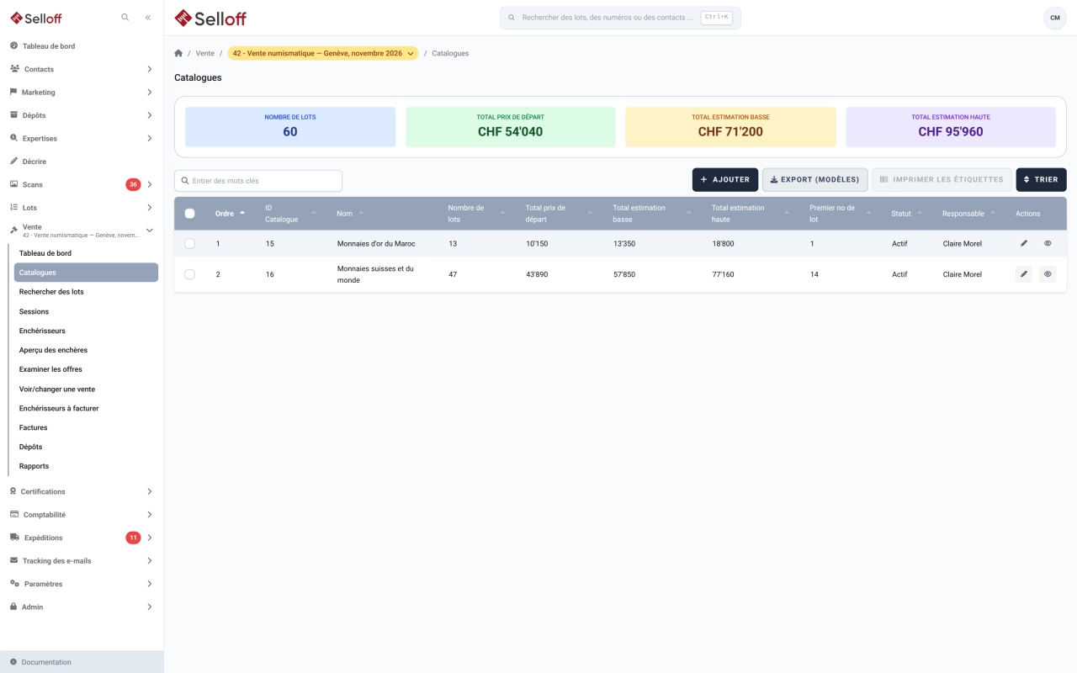Click the Paramètres gears icon
The image size is (1077, 673).
pyautogui.click(x=15, y=584)
